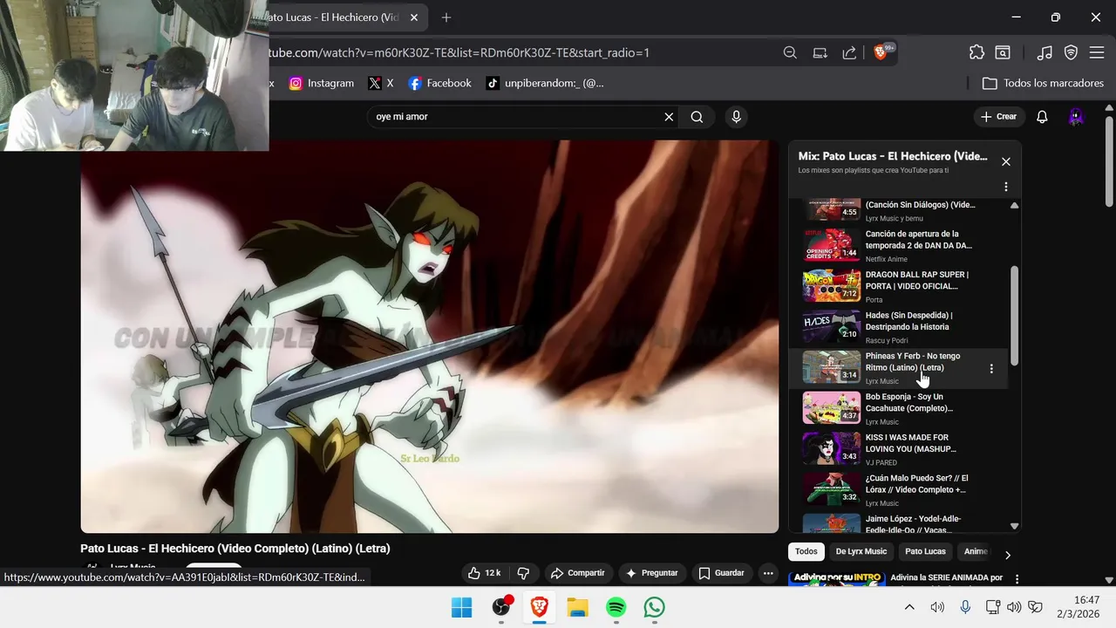The width and height of the screenshot is (1116, 628).
Task: Click the Preguntar button
Action: [651, 573]
